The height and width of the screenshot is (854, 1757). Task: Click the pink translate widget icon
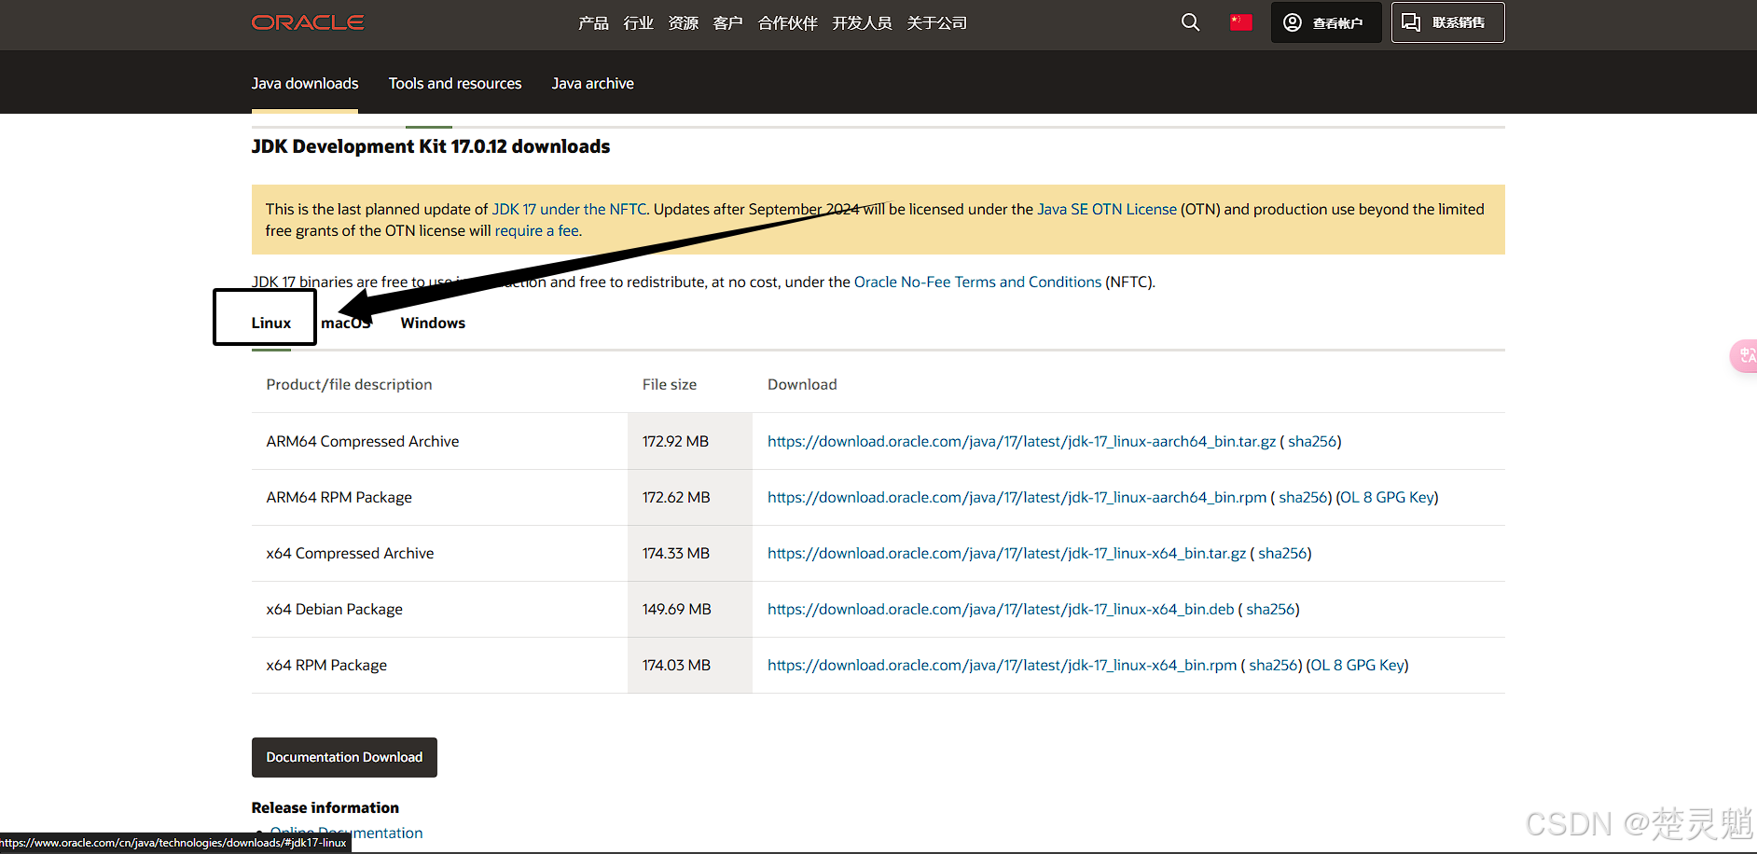click(x=1745, y=356)
